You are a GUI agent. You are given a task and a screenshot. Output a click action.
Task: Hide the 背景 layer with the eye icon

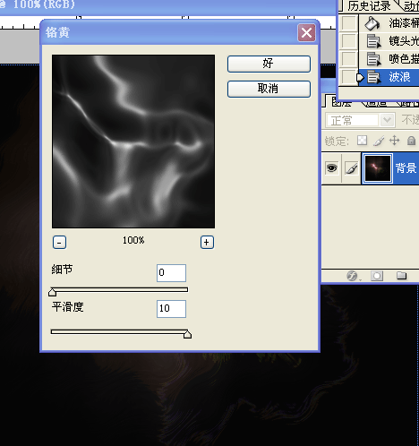(x=331, y=168)
